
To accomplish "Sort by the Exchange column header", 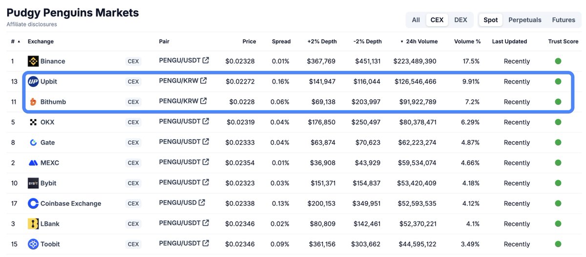I will click(41, 41).
